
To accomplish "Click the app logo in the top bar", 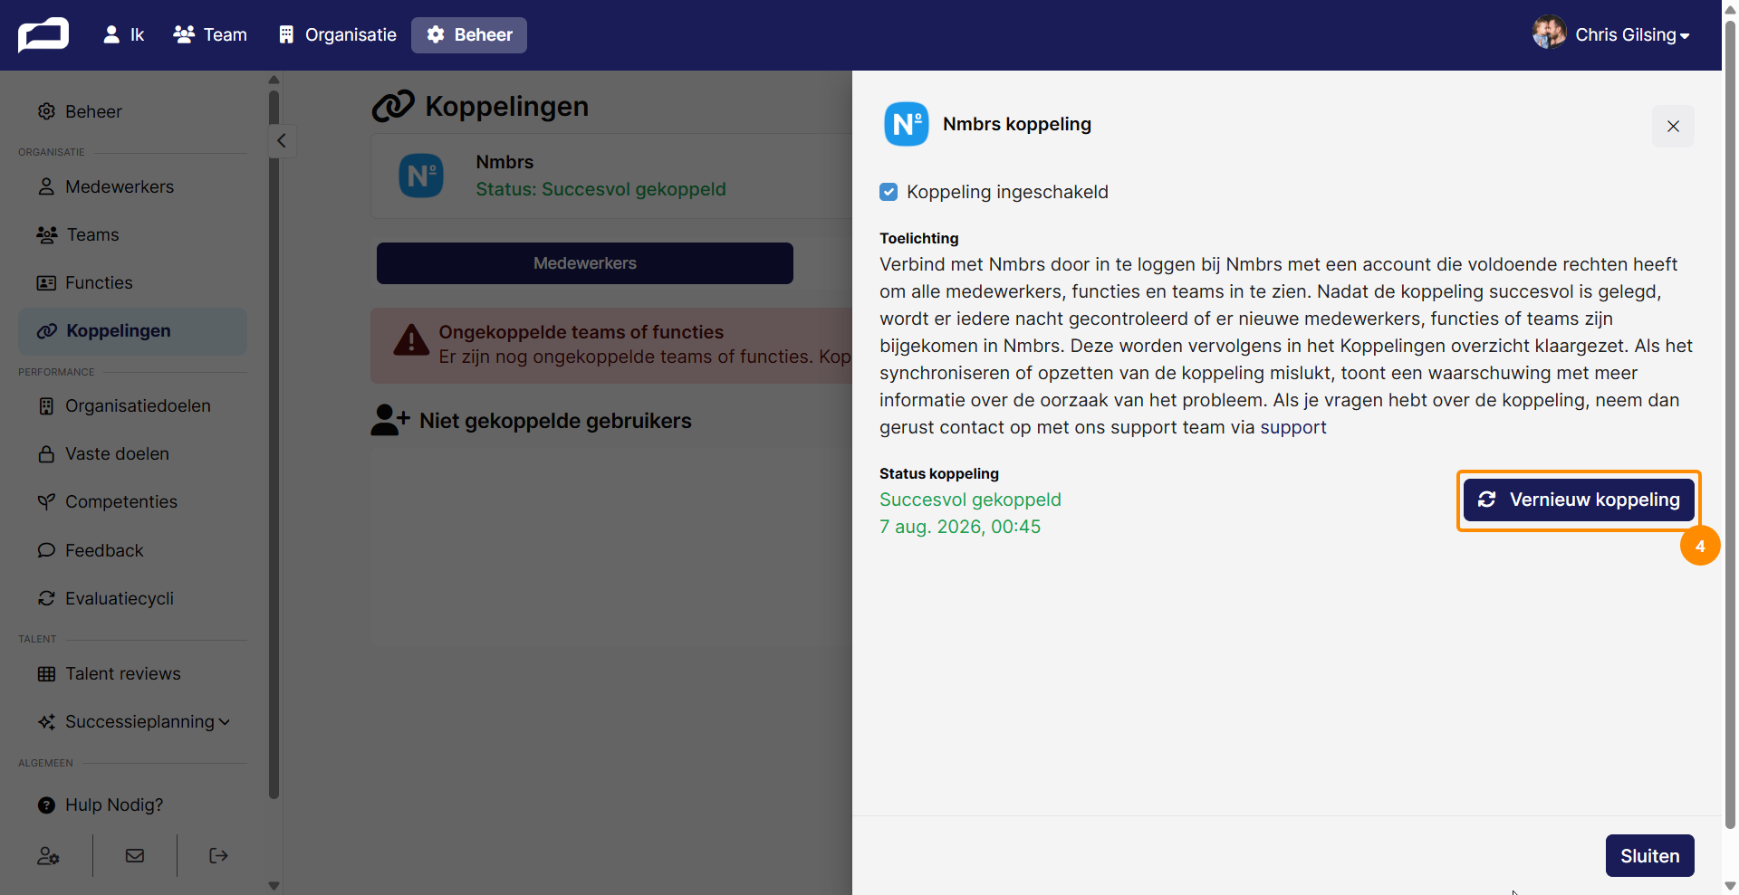I will [43, 35].
